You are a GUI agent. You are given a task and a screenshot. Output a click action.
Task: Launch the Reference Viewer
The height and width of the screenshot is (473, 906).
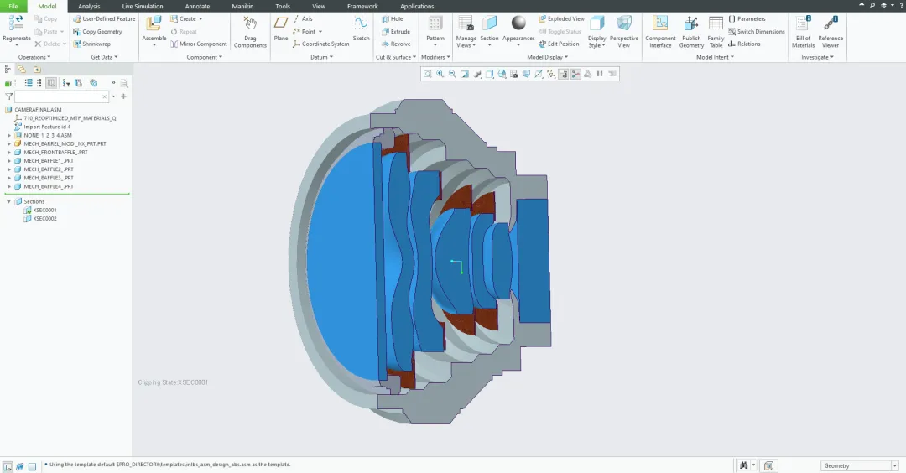(830, 24)
